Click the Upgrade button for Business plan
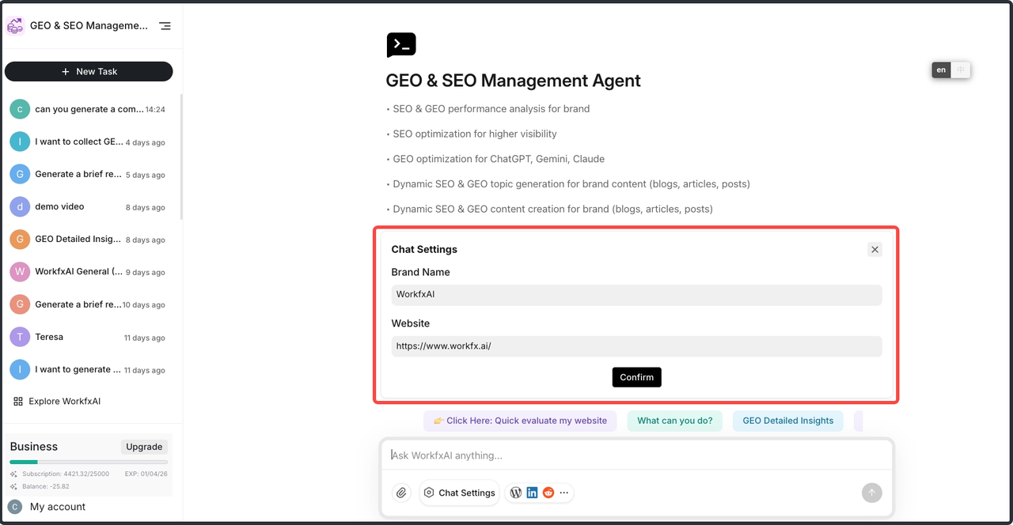1013x525 pixels. [144, 447]
